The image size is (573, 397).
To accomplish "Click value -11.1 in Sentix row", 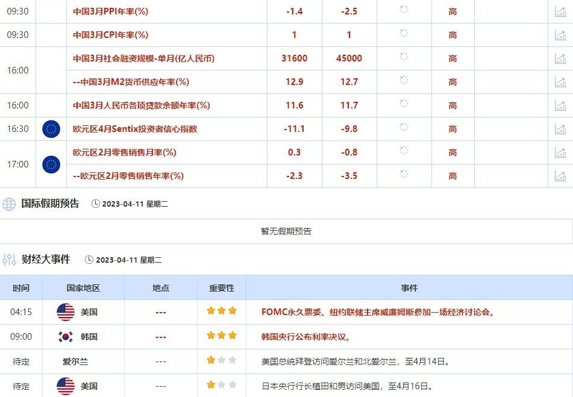I will 294,129.
